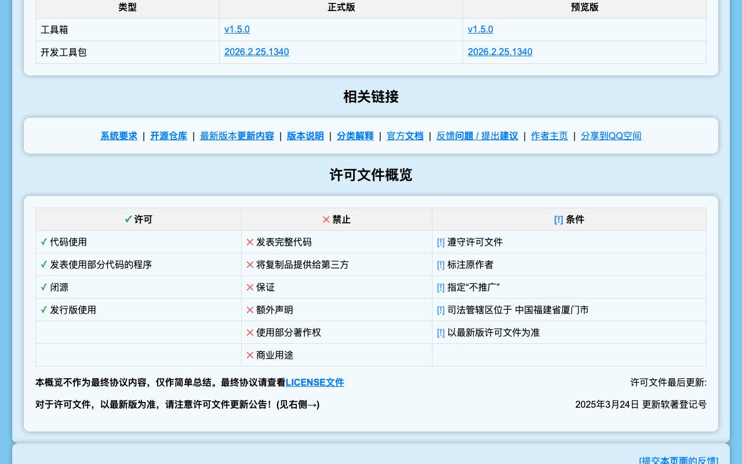The height and width of the screenshot is (464, 742).
Task: Click red cross beside 保证
Action: click(250, 288)
